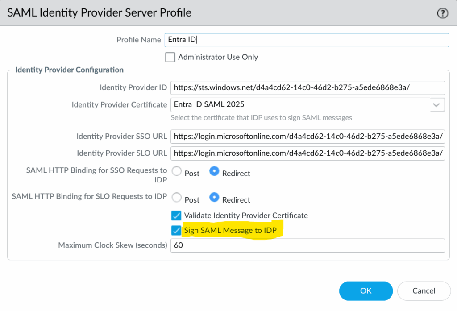This screenshot has width=457, height=311.
Task: Open the help icon in the dialog header
Action: point(442,13)
